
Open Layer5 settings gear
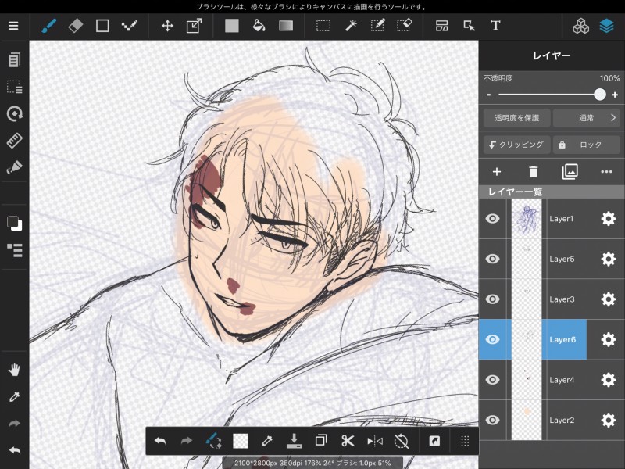(x=609, y=259)
